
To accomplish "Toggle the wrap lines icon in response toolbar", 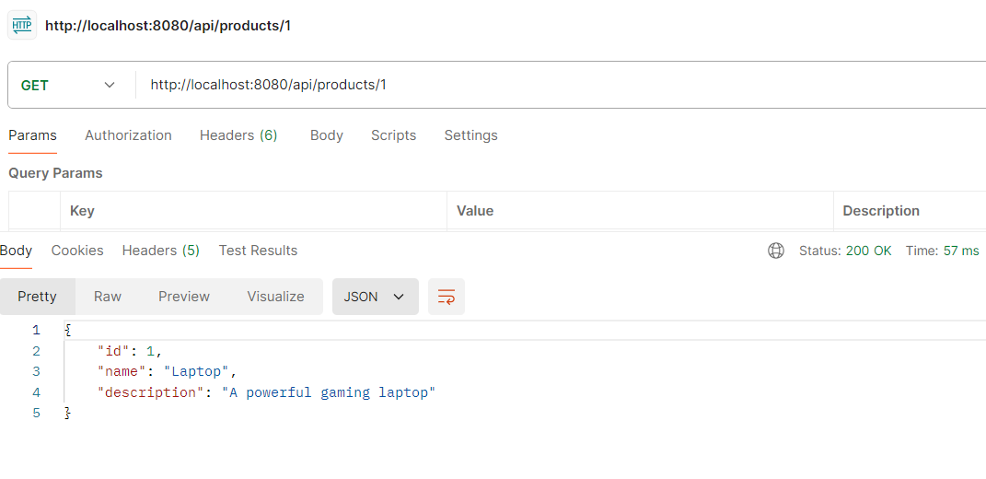I will coord(447,297).
